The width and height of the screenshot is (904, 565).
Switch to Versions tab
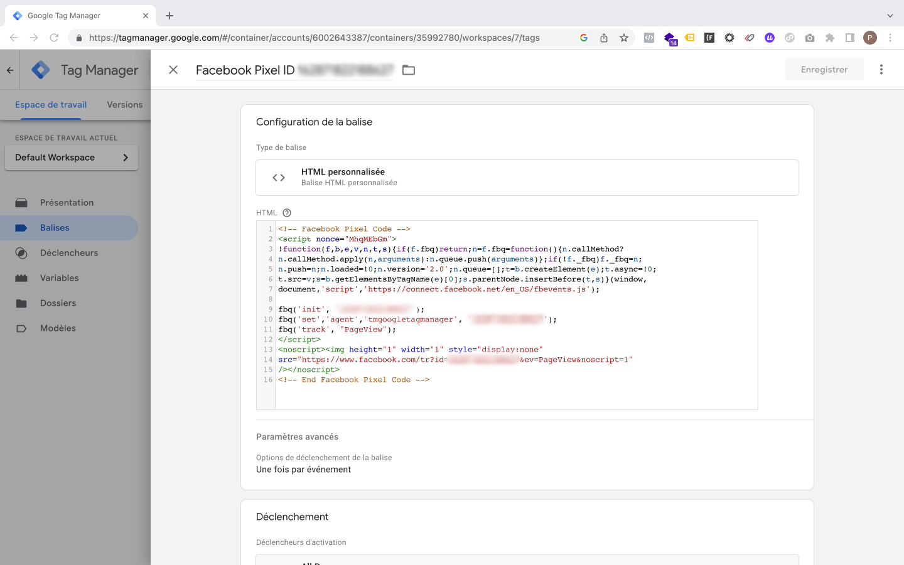coord(124,105)
